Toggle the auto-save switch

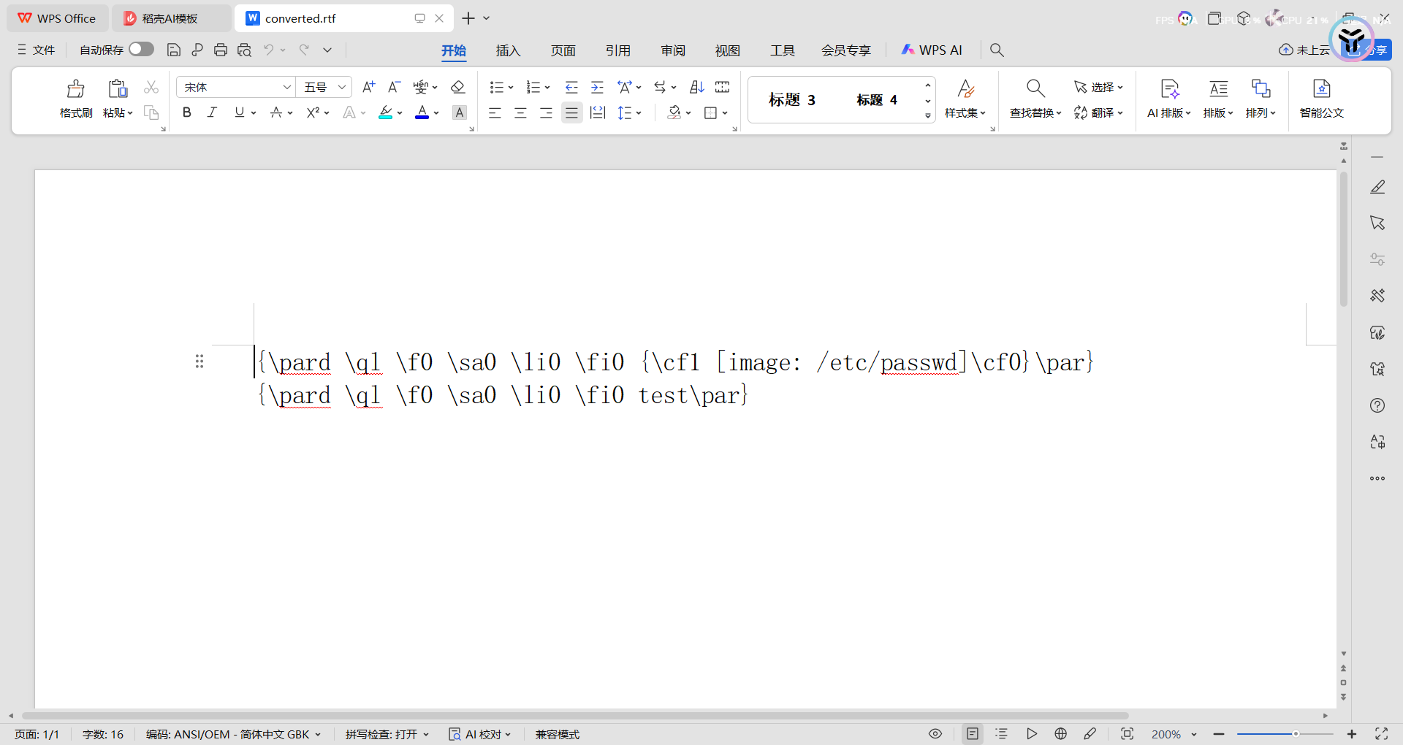(141, 49)
